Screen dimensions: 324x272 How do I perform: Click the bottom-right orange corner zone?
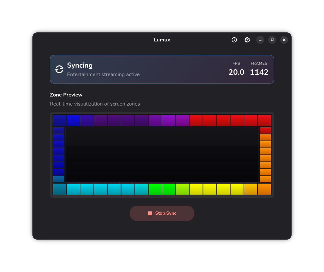(x=264, y=189)
